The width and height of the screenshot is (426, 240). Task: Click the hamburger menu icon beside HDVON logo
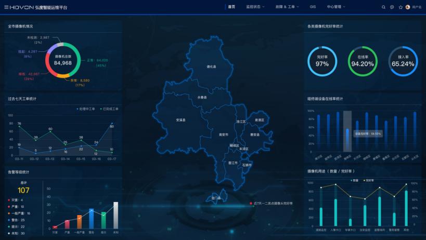[6, 7]
